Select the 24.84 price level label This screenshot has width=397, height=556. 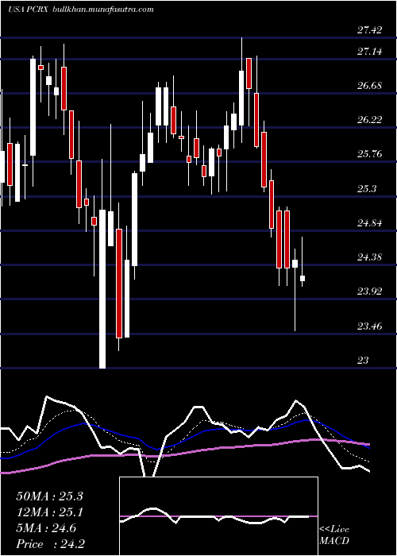pos(370,223)
